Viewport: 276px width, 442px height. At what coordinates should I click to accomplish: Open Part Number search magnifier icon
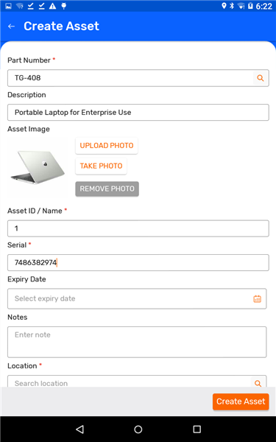click(x=261, y=78)
